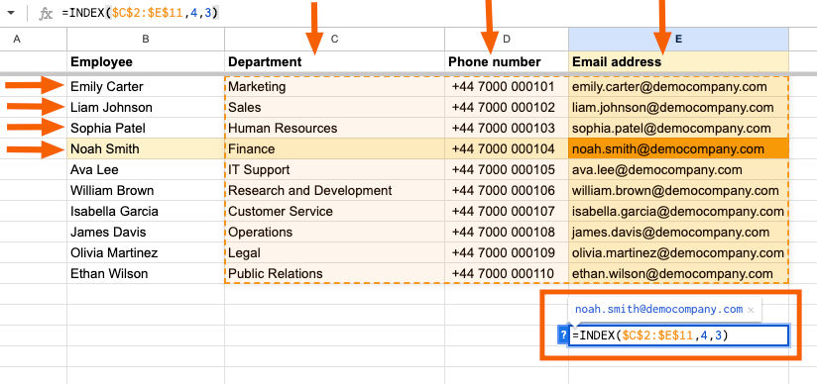Select the William Brown cell
This screenshot has height=384, width=817.
coord(146,190)
